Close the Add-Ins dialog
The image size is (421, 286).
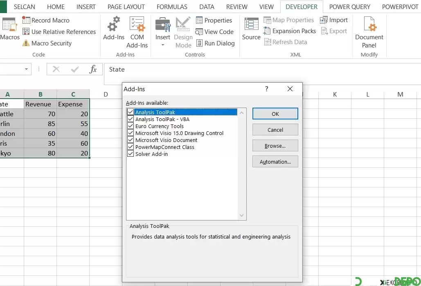tap(290, 89)
